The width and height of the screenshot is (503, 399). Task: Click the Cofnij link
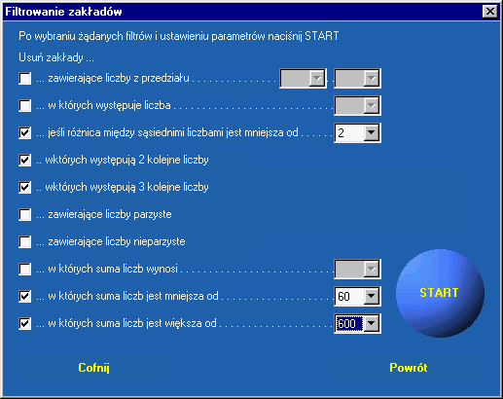(93, 368)
